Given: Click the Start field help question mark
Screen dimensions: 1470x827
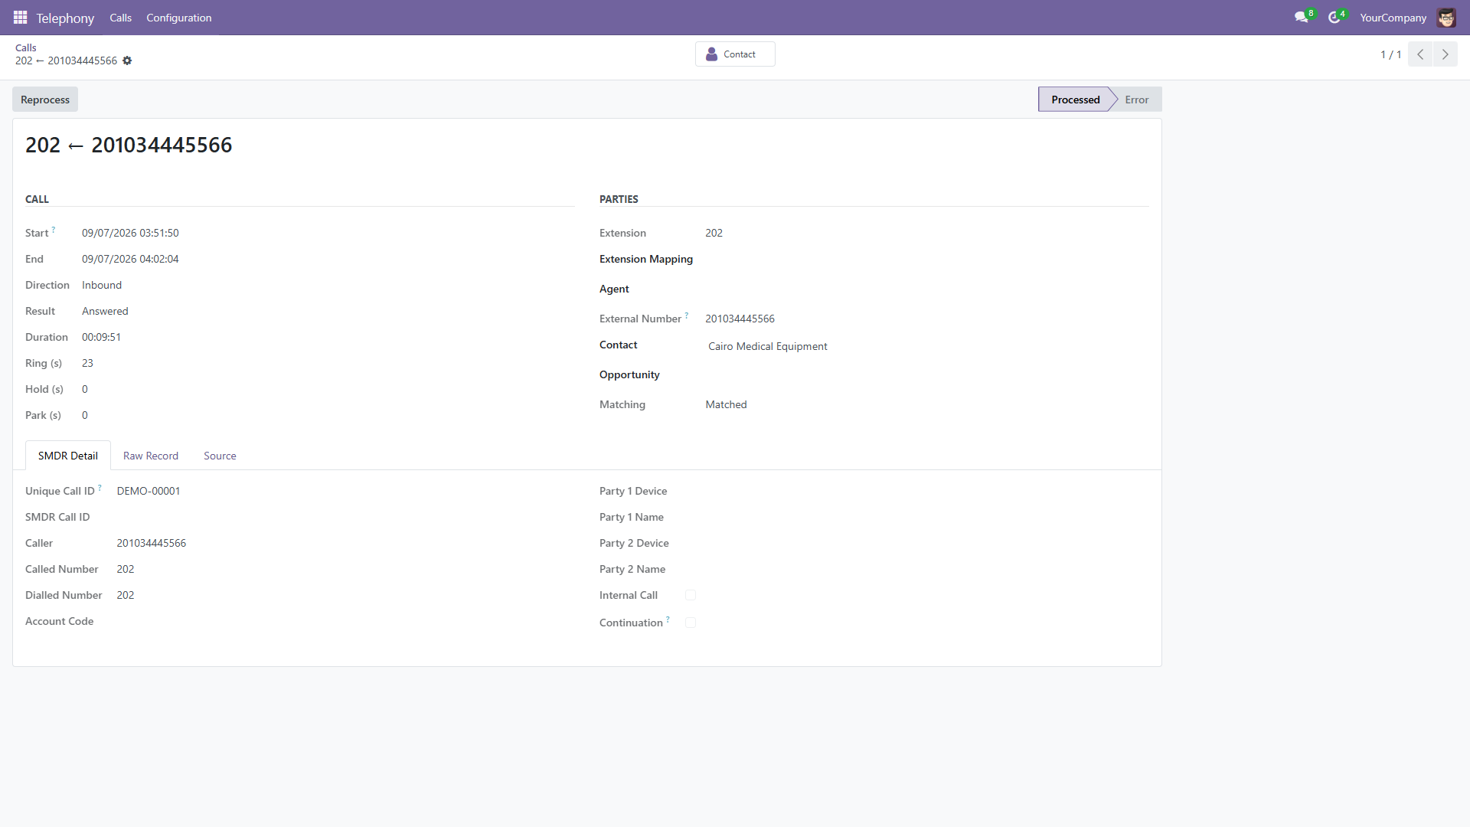Looking at the screenshot, I should point(54,230).
